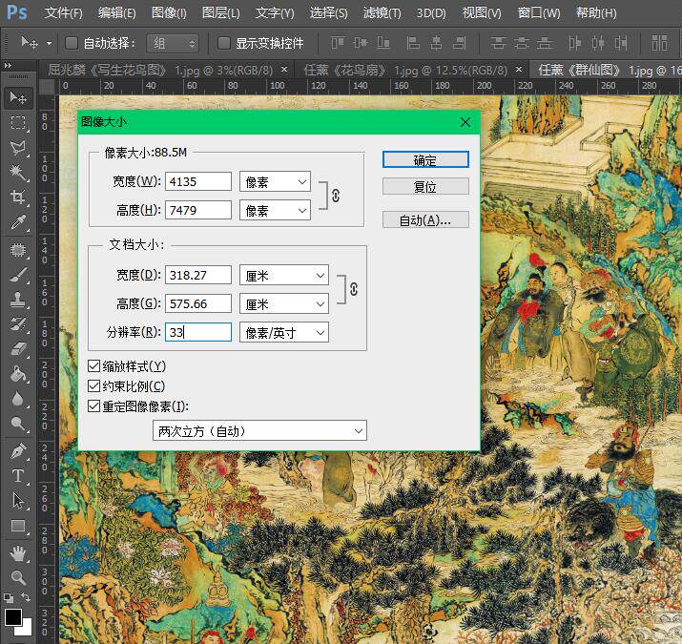Click the 自动(A)... button
Viewport: 682px width, 644px height.
[x=425, y=219]
